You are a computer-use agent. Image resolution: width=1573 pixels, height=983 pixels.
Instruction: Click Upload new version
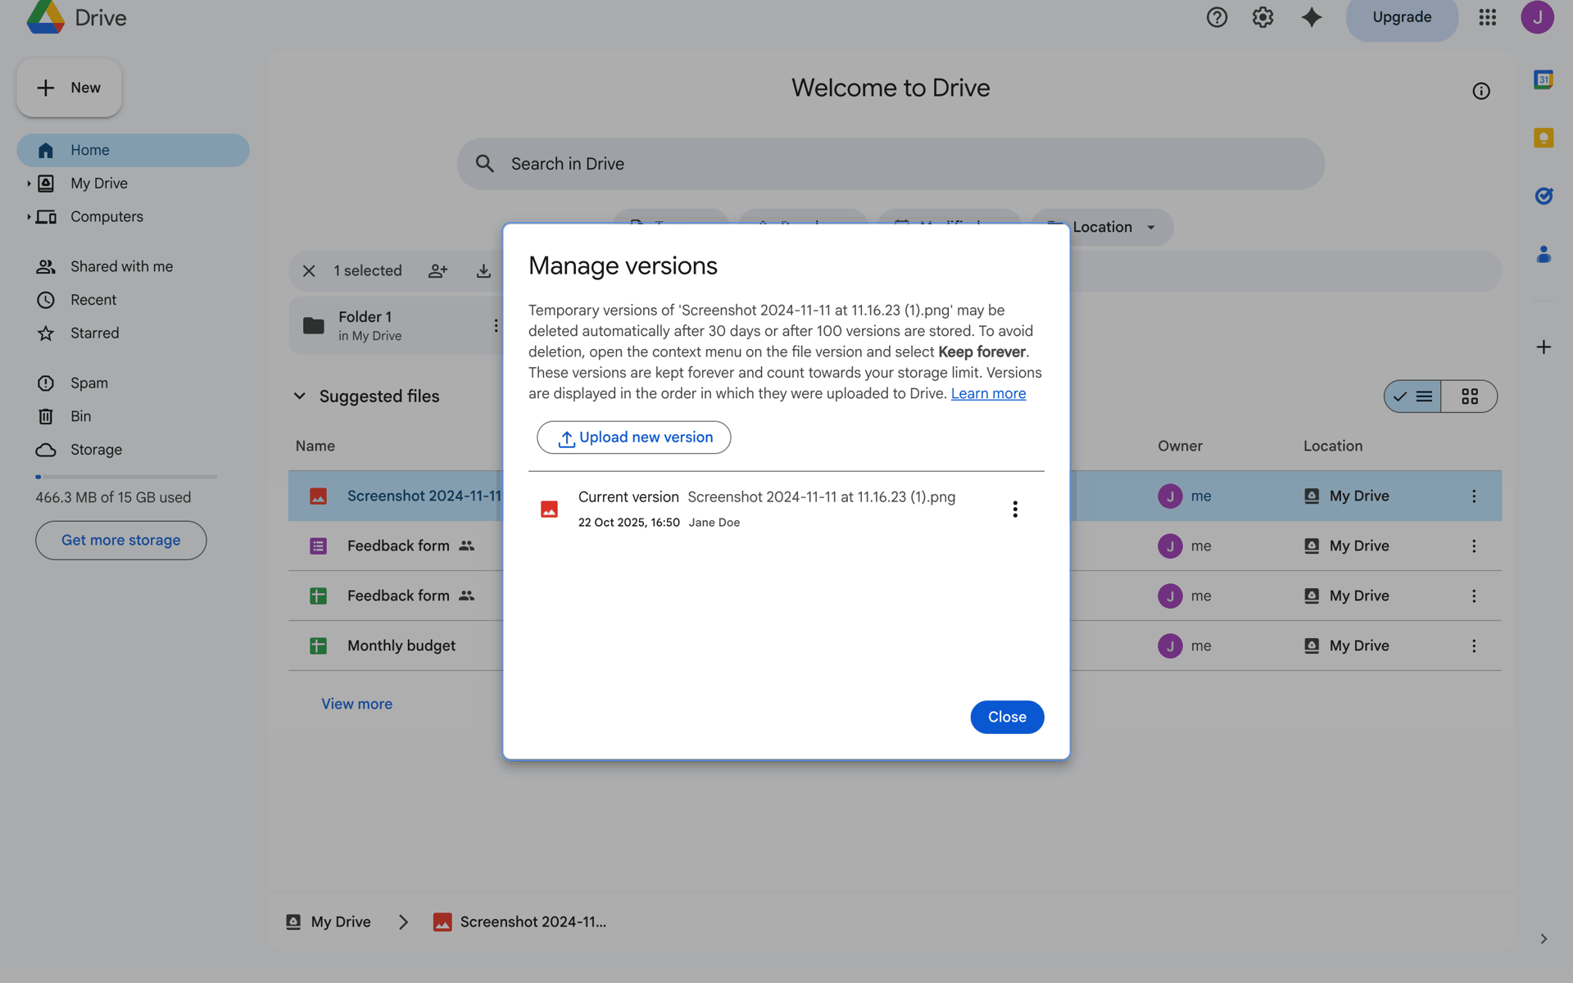[x=633, y=437]
